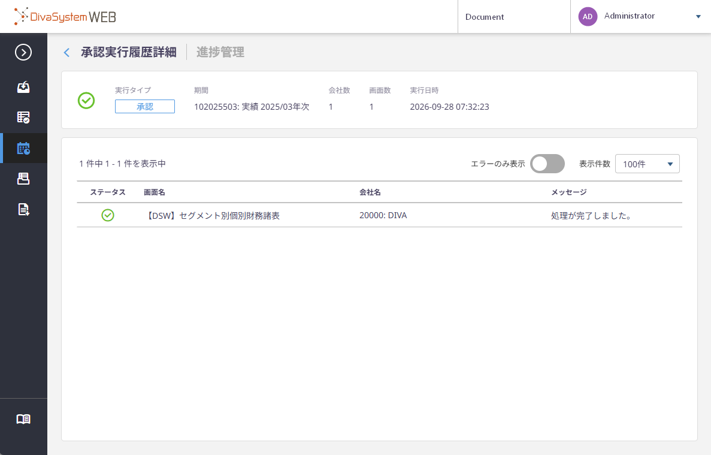
Task: Click the record count text 1 件中 1 - 1 件を表示中
Action: 122,164
